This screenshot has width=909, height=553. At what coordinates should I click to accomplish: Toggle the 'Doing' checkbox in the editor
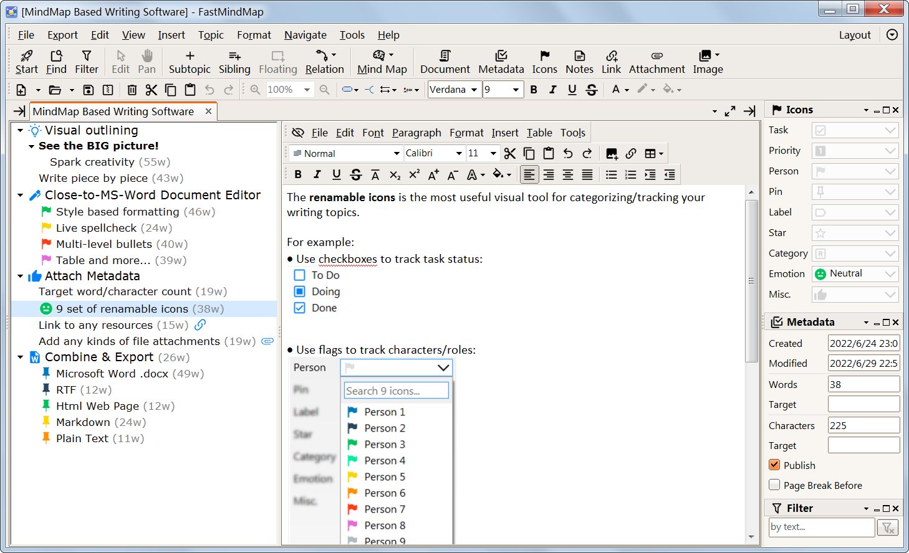click(300, 291)
